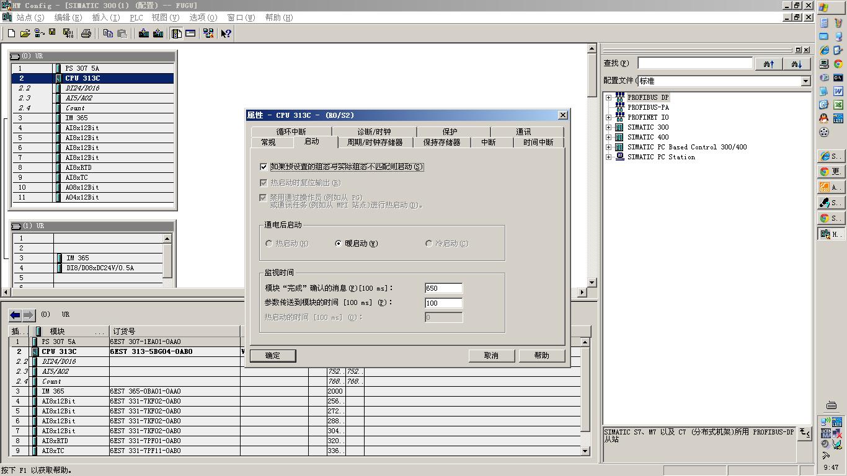Select the 暖启动 (warm restart) radio button

[338, 244]
